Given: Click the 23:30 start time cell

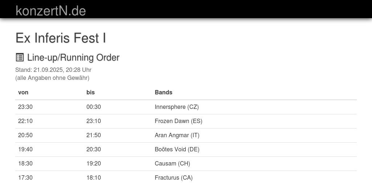Looking at the screenshot, I should 25,107.
